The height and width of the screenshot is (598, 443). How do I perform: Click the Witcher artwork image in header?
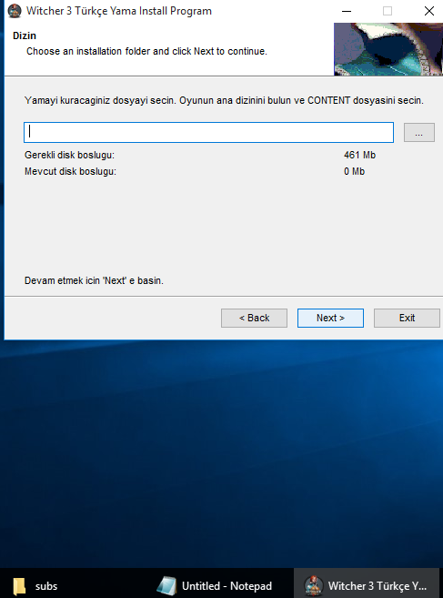coord(388,49)
